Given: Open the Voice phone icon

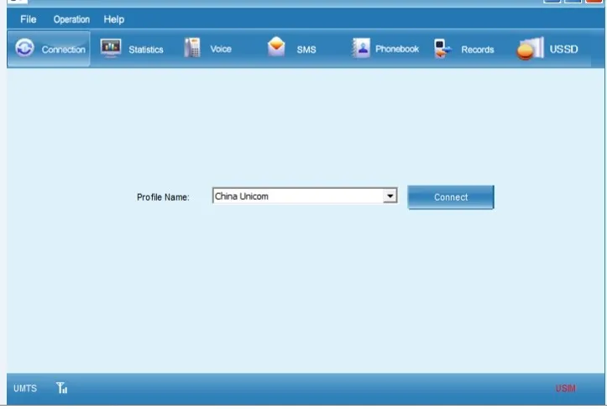Looking at the screenshot, I should click(192, 48).
